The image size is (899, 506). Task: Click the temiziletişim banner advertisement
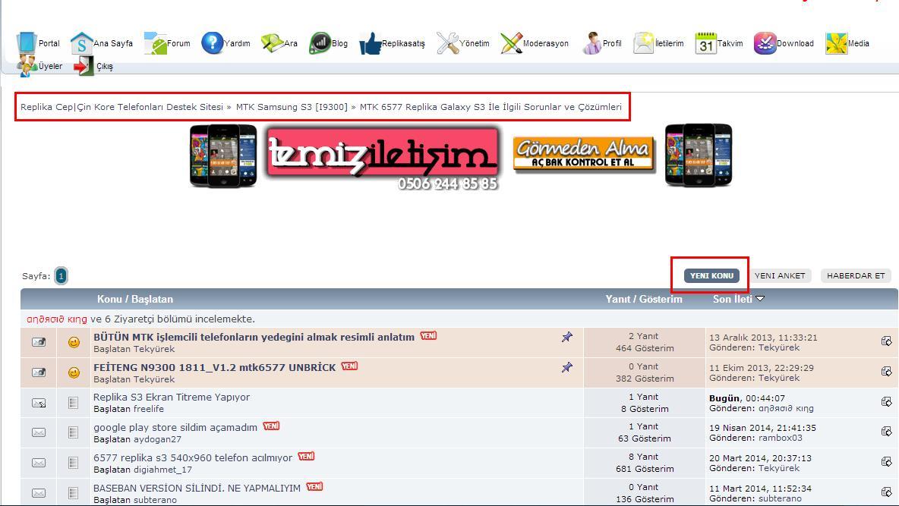pyautogui.click(x=383, y=156)
